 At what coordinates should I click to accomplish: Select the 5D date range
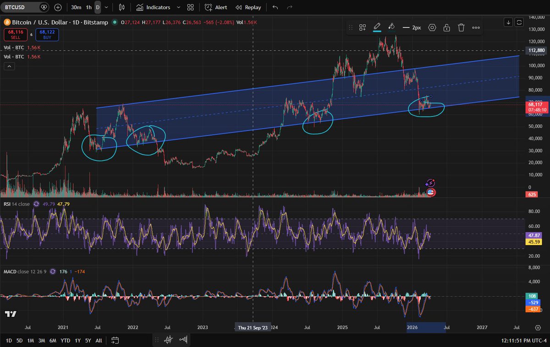pyautogui.click(x=19, y=340)
